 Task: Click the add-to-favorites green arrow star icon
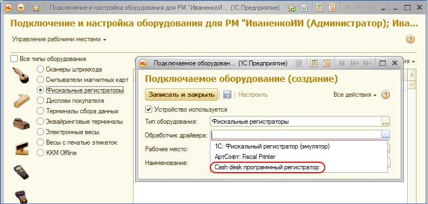(292, 8)
